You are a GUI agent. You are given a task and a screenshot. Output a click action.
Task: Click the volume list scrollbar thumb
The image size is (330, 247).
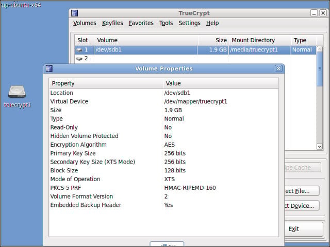[x=320, y=69]
